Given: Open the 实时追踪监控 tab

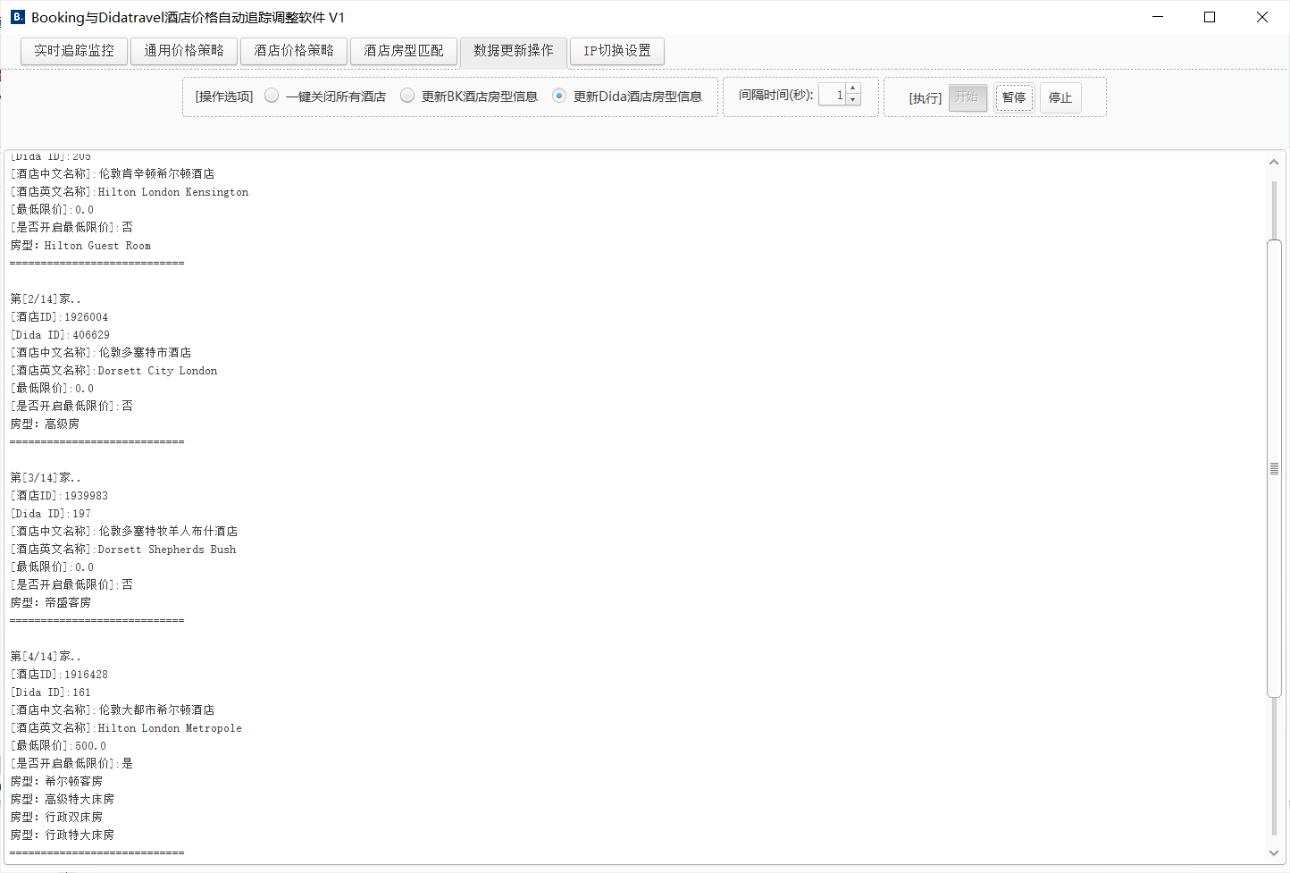Looking at the screenshot, I should click(x=74, y=51).
